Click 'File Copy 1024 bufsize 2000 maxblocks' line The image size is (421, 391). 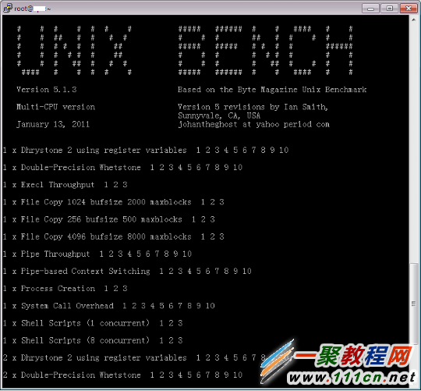click(x=114, y=202)
